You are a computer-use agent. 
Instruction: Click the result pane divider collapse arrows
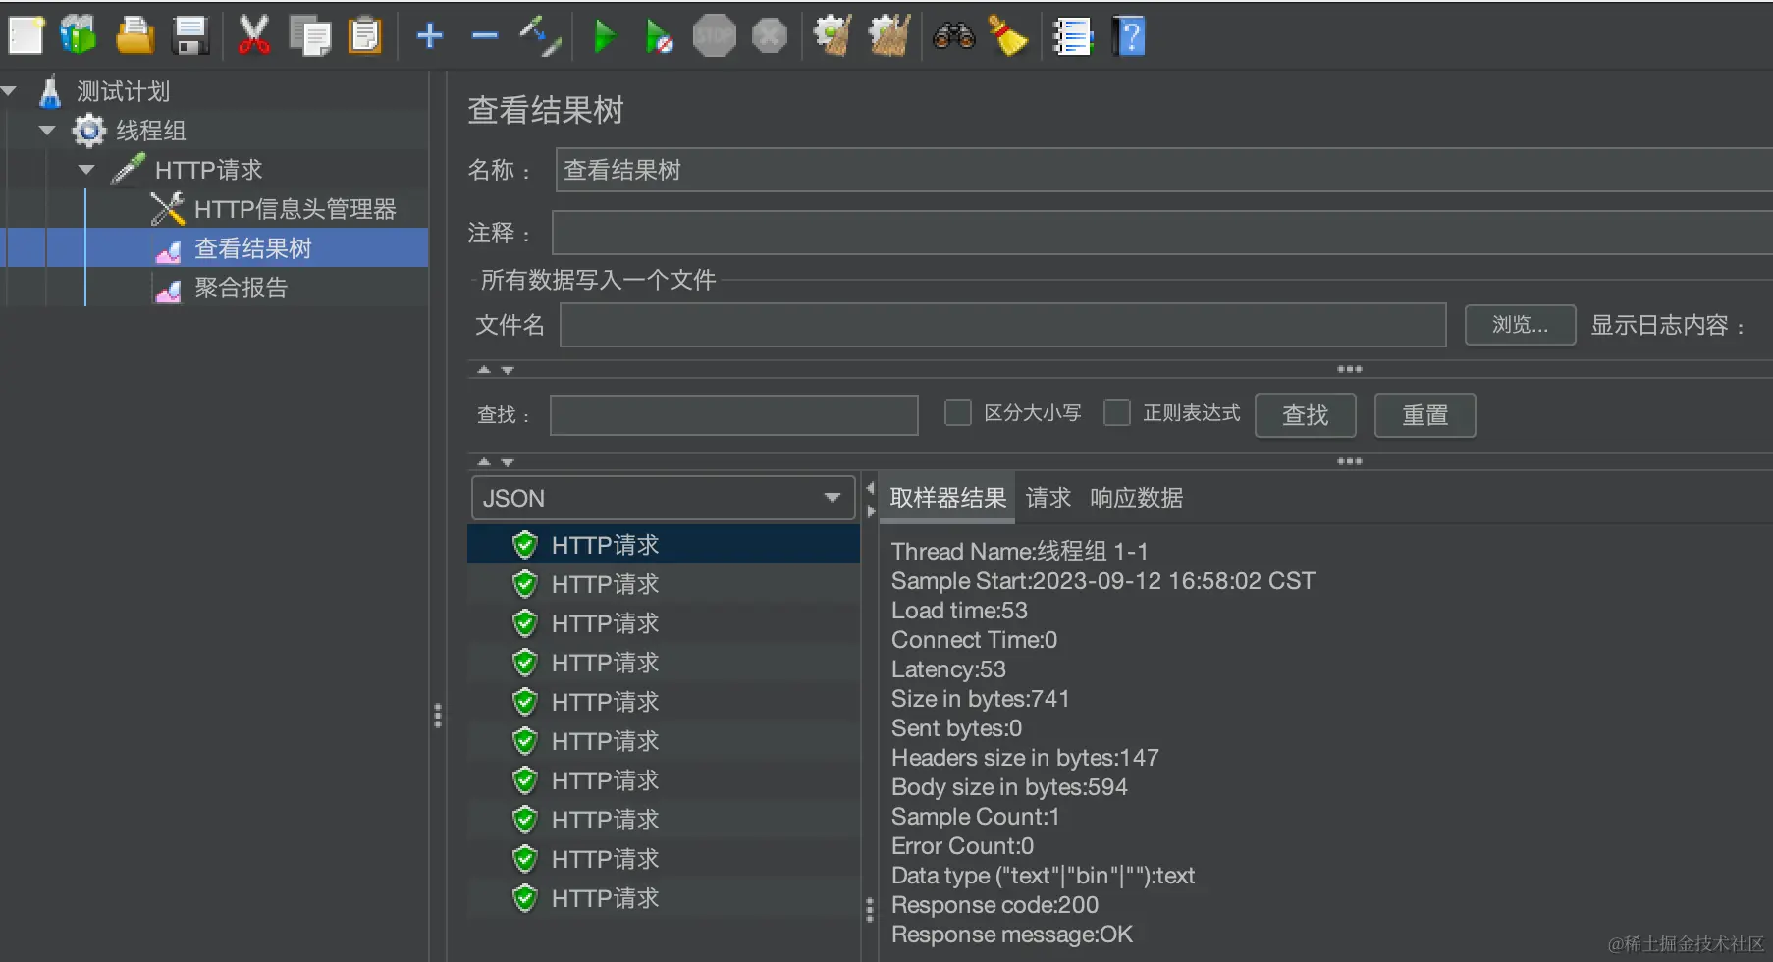(x=870, y=499)
